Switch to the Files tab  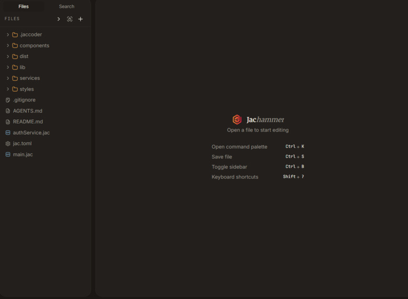tap(24, 6)
